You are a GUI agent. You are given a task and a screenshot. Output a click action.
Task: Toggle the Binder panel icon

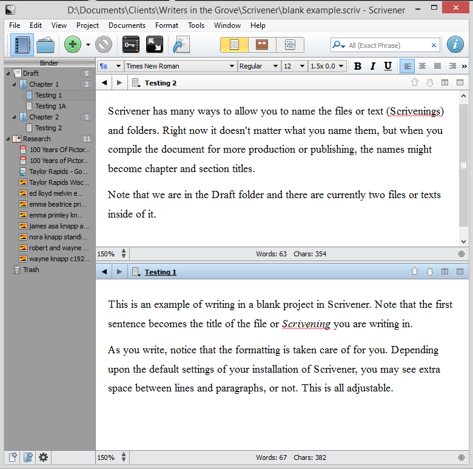22,45
